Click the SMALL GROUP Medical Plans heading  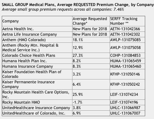pyautogui.click(x=78, y=5)
